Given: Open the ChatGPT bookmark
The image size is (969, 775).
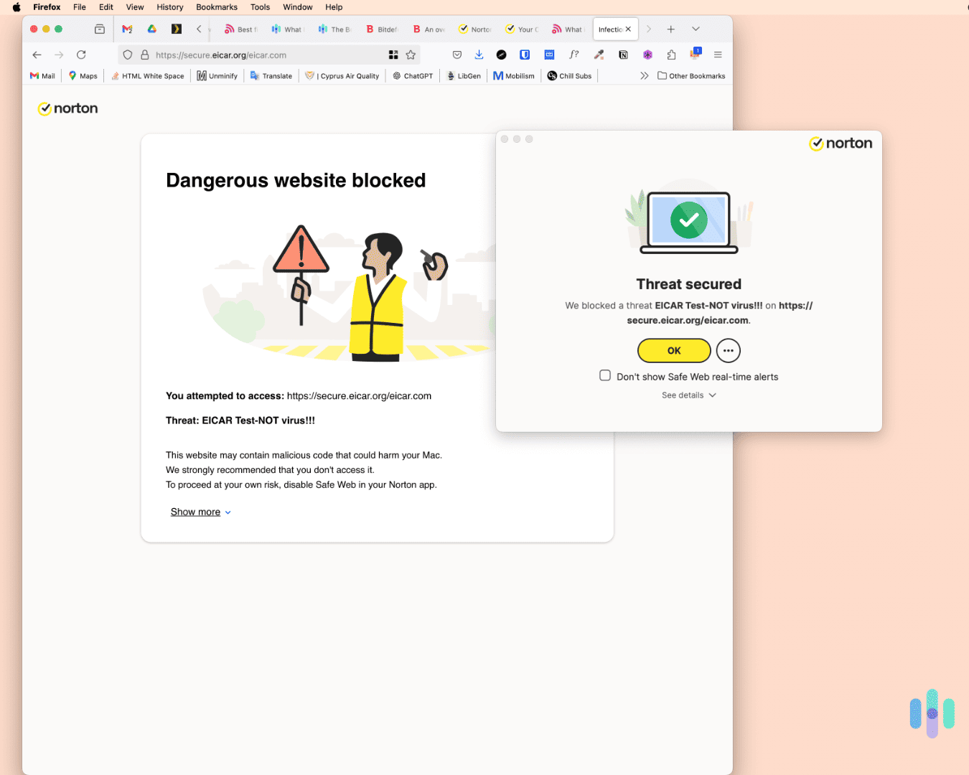Looking at the screenshot, I should 412,75.
